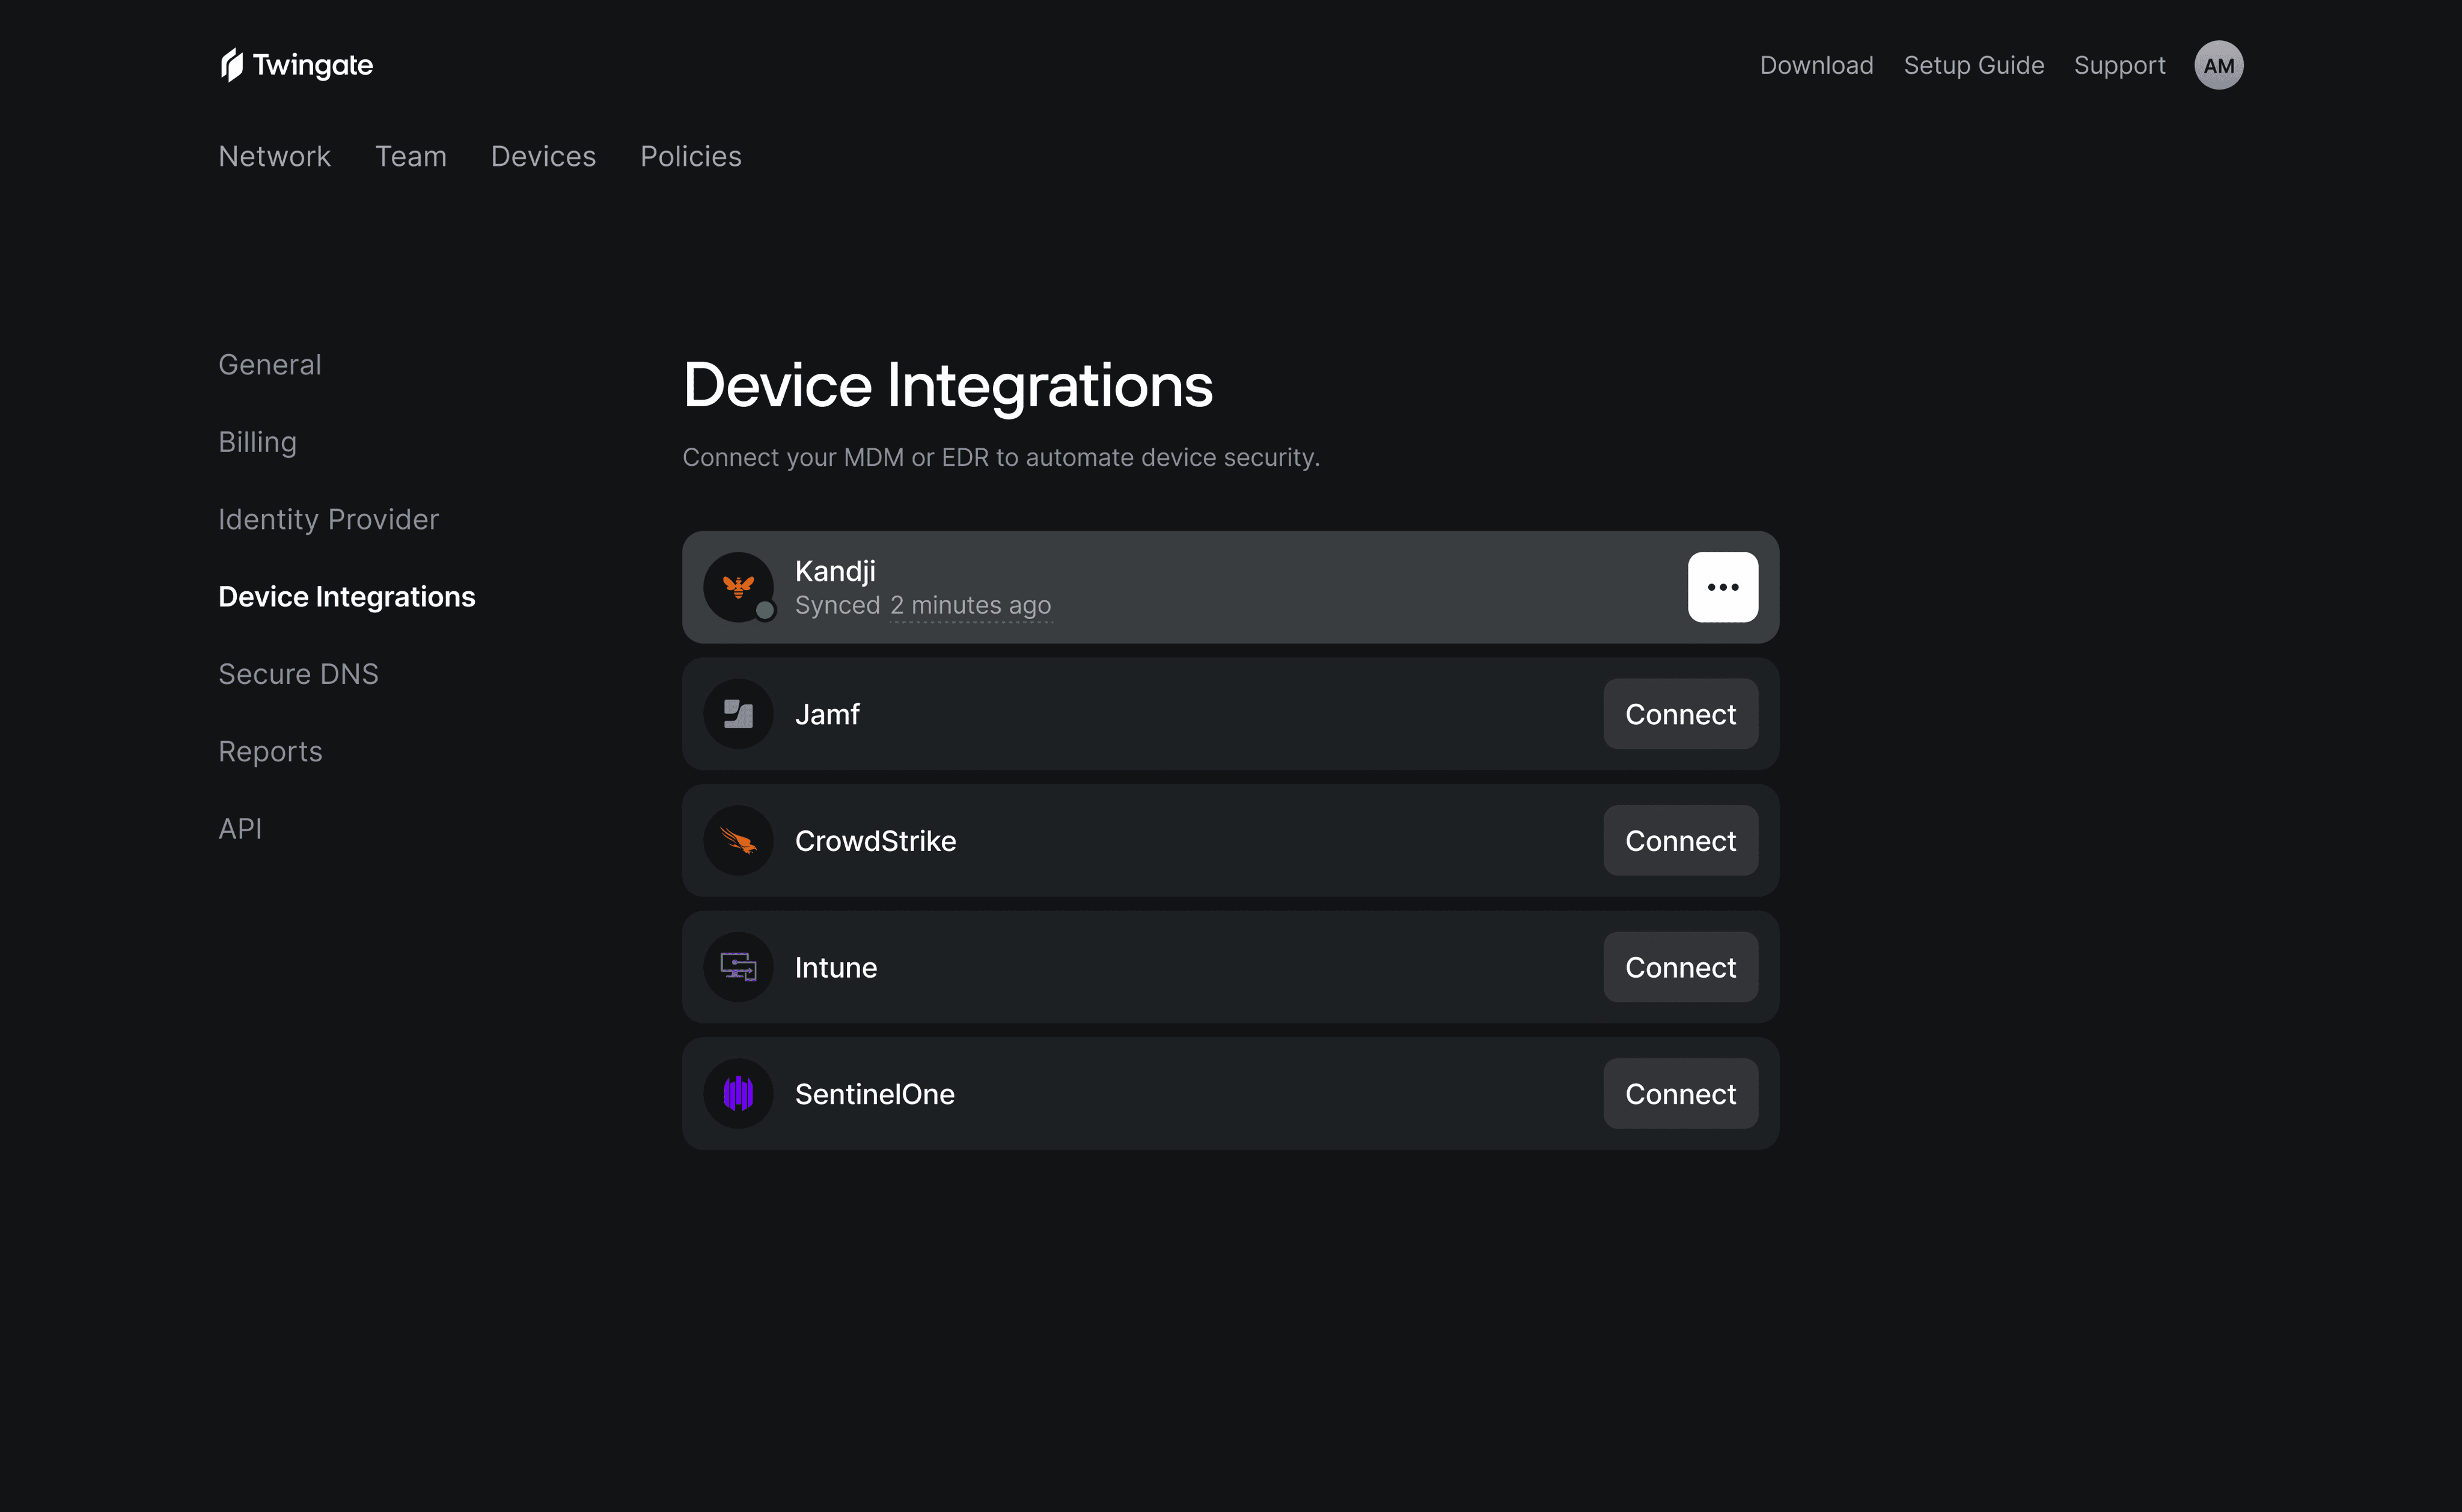
Task: Click the Kandji bee icon
Action: coord(738,587)
